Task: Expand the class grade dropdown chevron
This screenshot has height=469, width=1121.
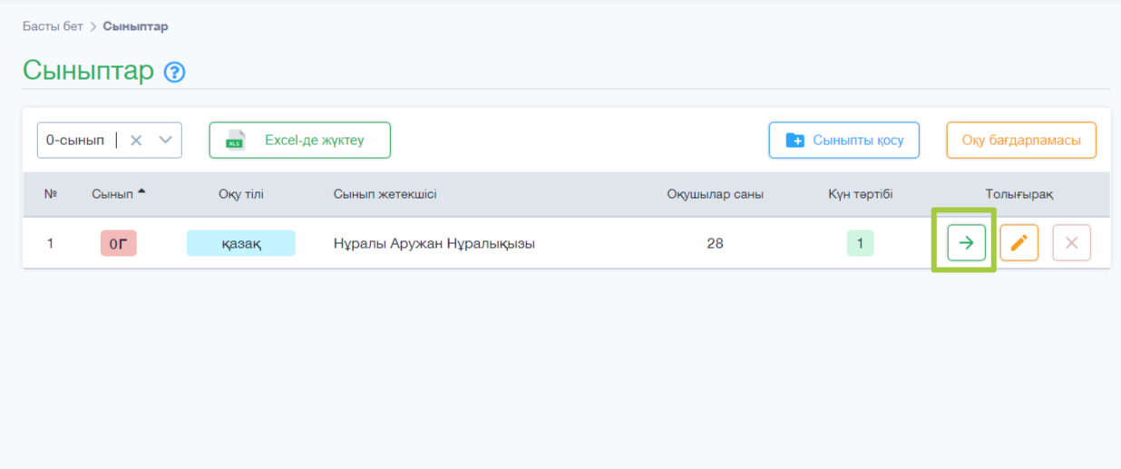Action: [x=165, y=141]
